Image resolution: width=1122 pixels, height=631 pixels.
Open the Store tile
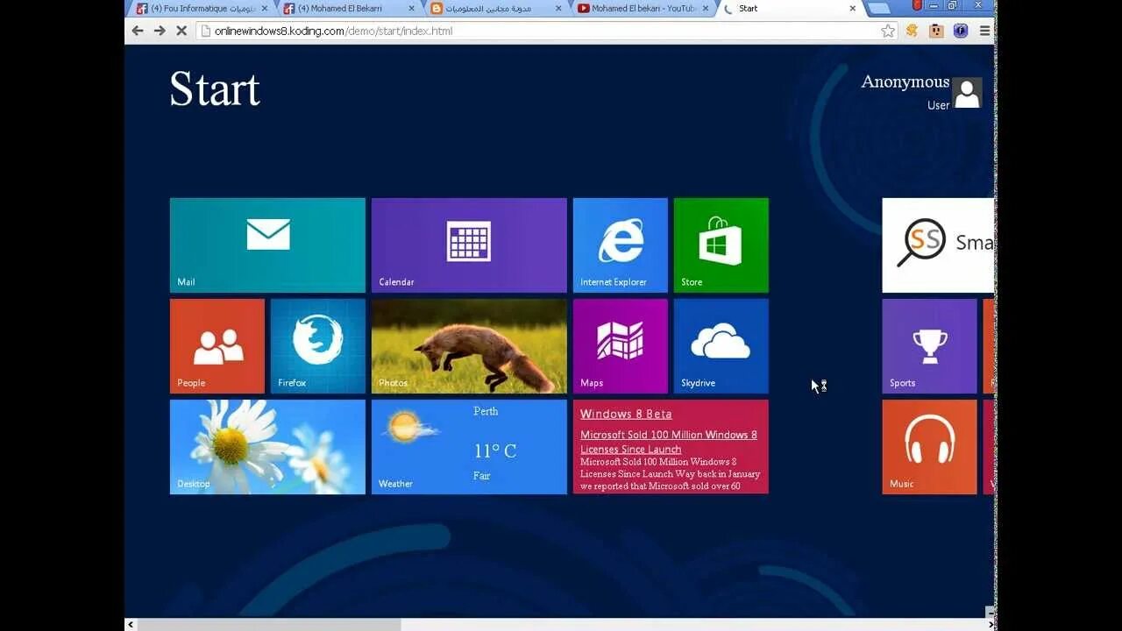tap(721, 245)
